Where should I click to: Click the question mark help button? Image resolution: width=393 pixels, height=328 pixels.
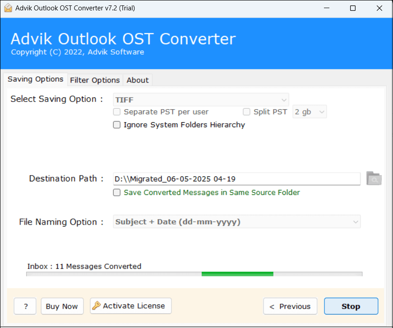[x=25, y=306]
